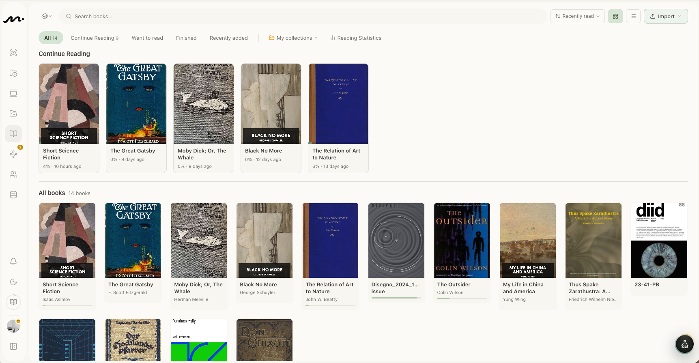Open the cube dropdown beside the search bar
The image size is (699, 363).
coord(47,17)
